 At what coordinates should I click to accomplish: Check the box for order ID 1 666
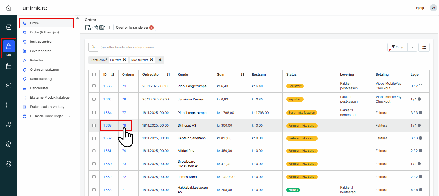click(94, 86)
